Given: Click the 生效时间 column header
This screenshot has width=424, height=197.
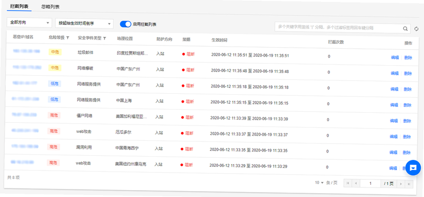Looking at the screenshot, I should (x=219, y=40).
